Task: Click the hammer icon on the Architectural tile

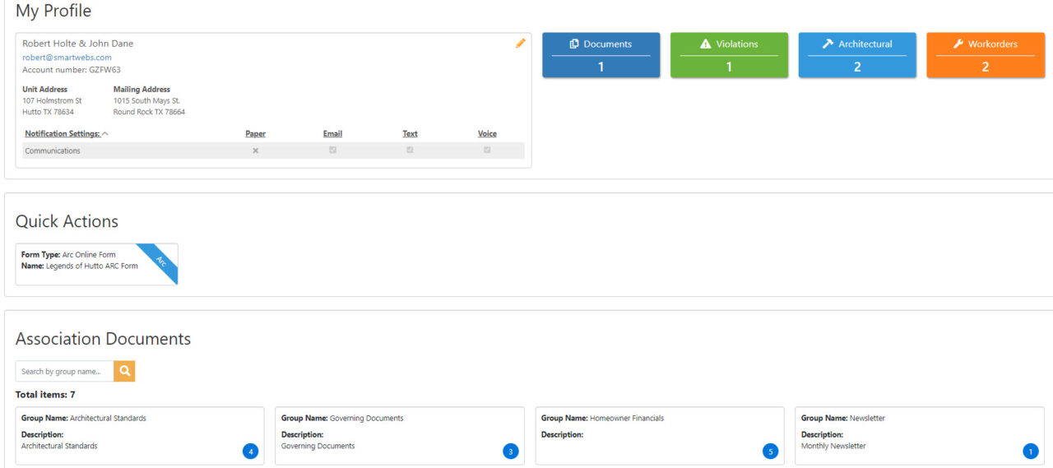Action: [828, 44]
